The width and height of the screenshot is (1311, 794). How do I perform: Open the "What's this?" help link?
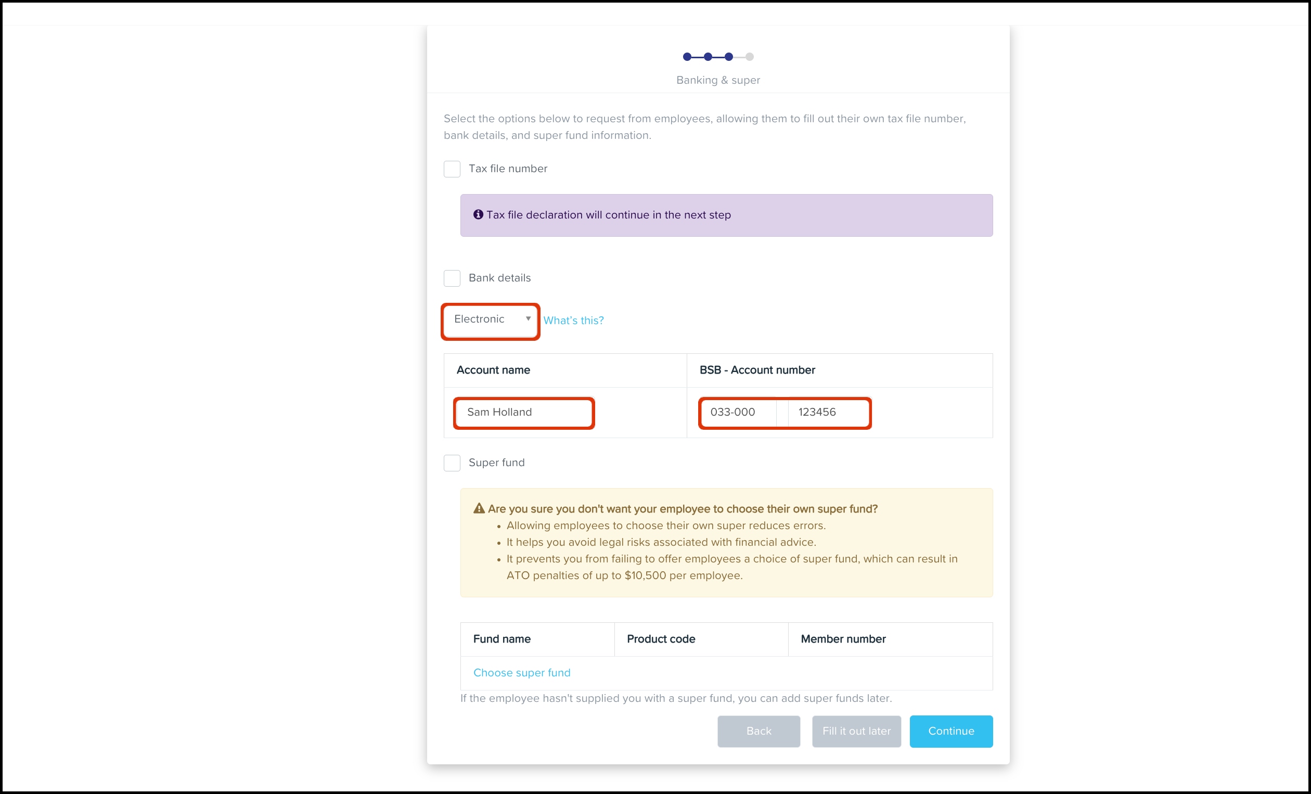573,321
